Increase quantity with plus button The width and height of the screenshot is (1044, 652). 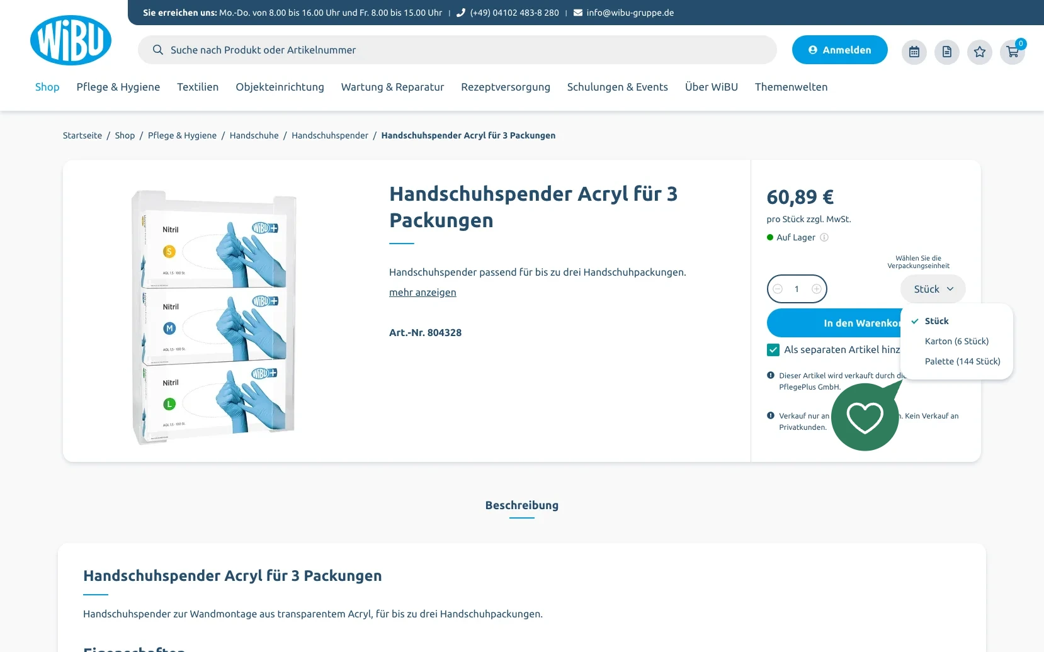tap(817, 289)
